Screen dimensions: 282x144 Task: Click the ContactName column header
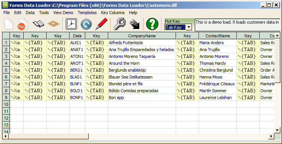[x=218, y=36]
